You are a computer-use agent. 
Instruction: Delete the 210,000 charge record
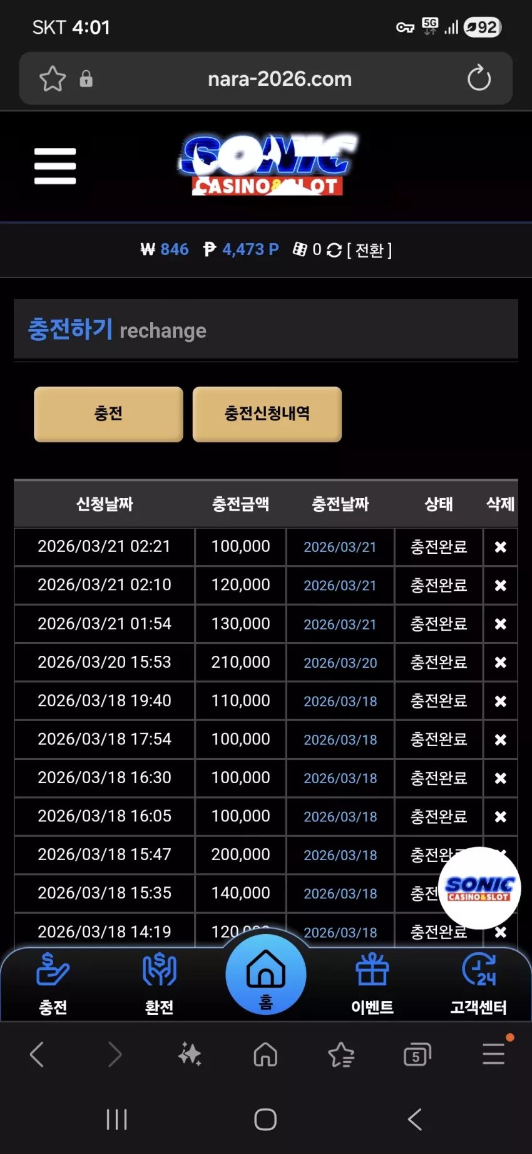point(500,662)
